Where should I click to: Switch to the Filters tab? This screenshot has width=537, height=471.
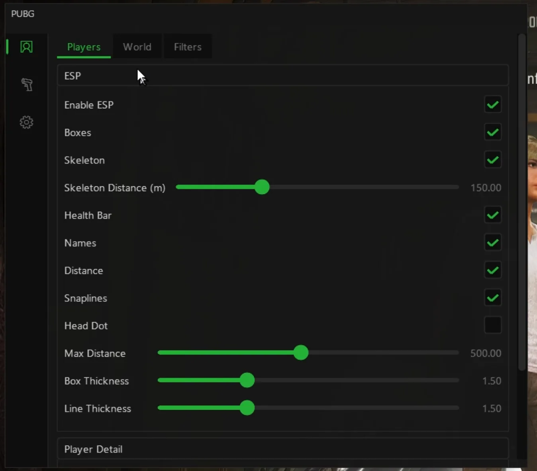point(188,47)
